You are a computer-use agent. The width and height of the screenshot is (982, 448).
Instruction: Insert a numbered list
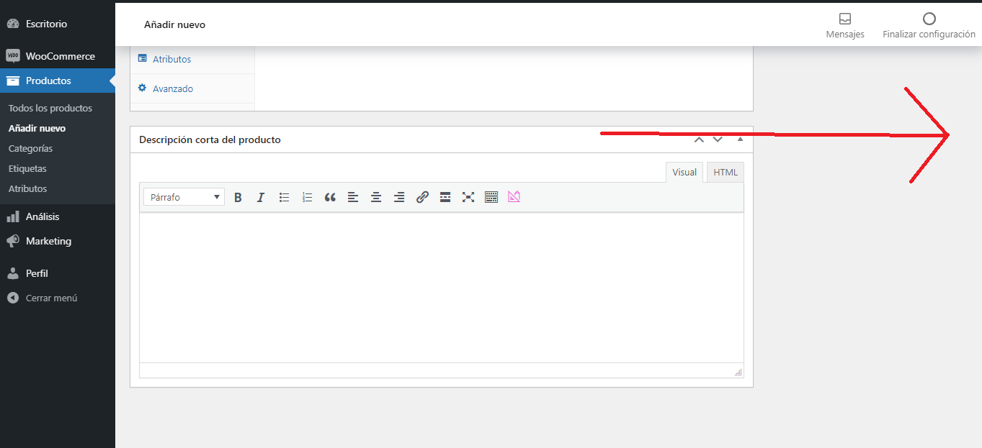307,196
